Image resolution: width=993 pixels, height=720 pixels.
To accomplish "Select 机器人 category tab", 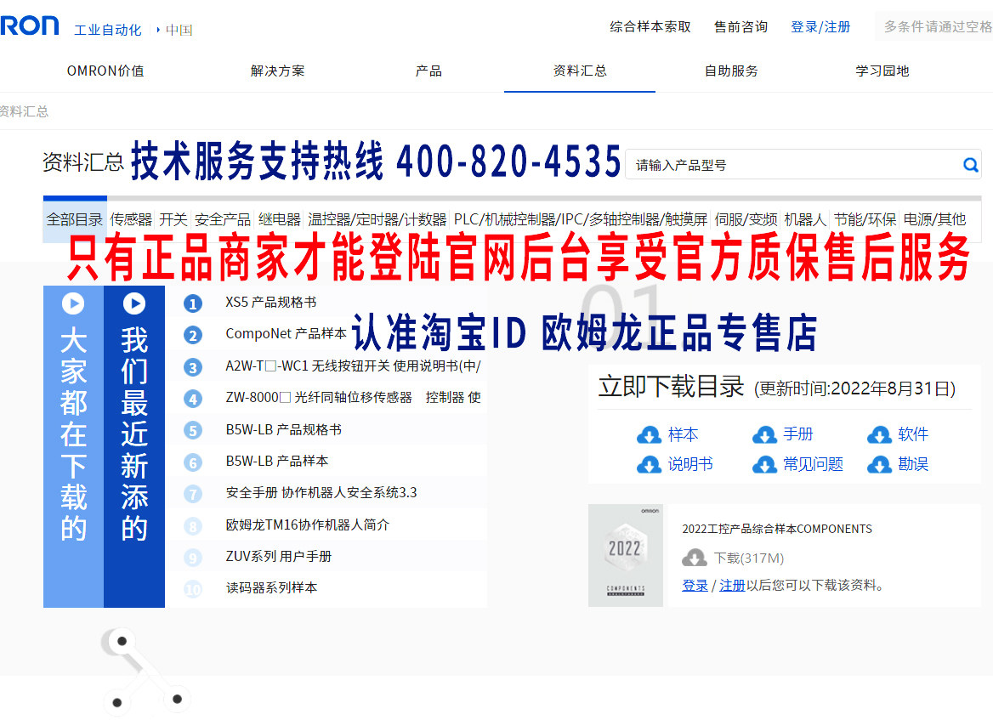I will tap(806, 219).
